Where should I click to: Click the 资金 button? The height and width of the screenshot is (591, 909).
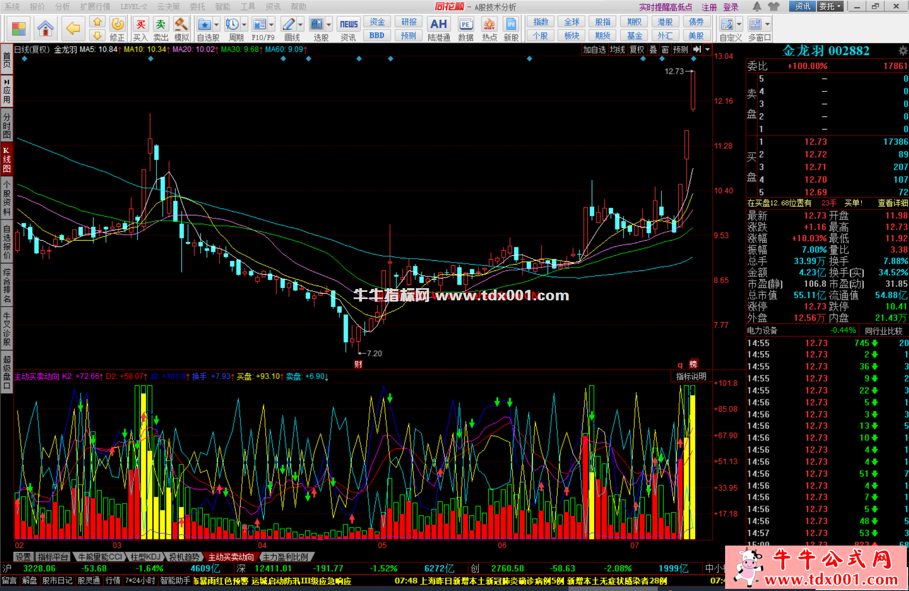coord(377,22)
